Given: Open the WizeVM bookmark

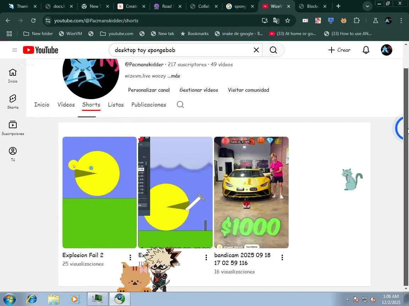Looking at the screenshot, I should click(x=70, y=34).
